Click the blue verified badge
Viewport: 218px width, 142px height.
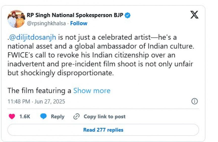pyautogui.click(x=128, y=15)
